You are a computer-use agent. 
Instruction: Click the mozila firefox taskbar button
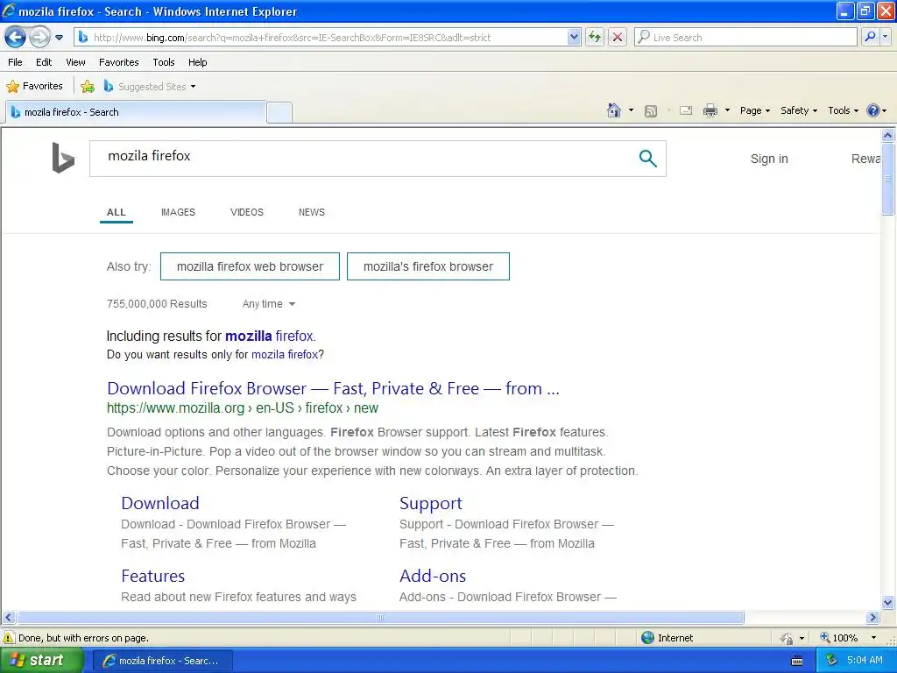[x=162, y=661]
